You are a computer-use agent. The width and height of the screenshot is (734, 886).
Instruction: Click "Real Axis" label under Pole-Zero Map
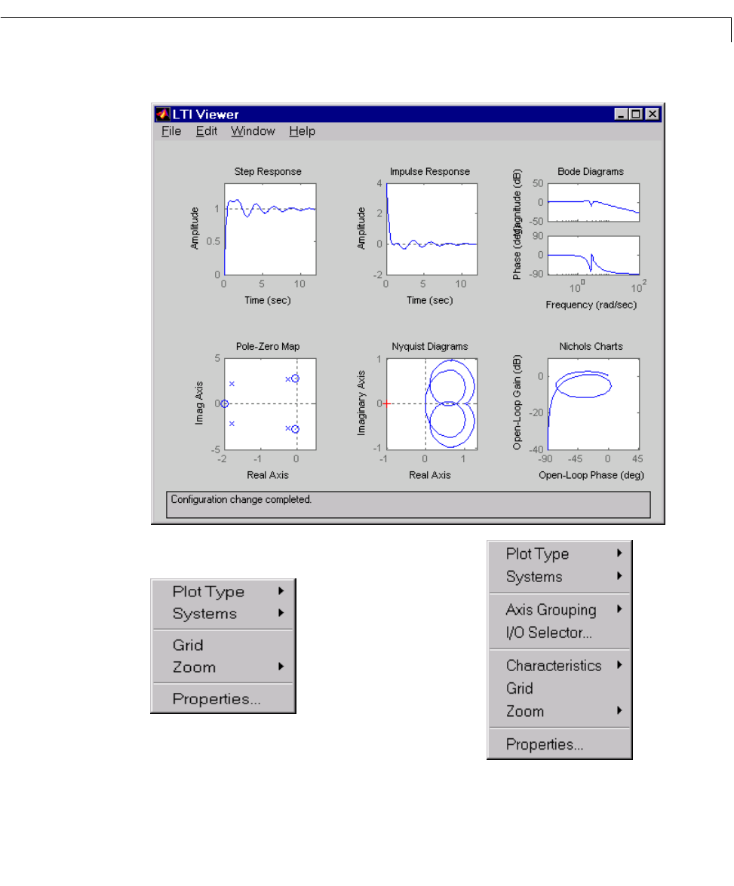click(x=268, y=475)
